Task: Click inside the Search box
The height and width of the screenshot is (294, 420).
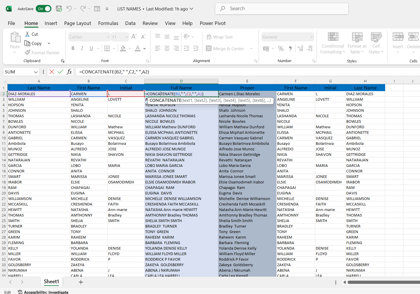Action: tap(282, 9)
